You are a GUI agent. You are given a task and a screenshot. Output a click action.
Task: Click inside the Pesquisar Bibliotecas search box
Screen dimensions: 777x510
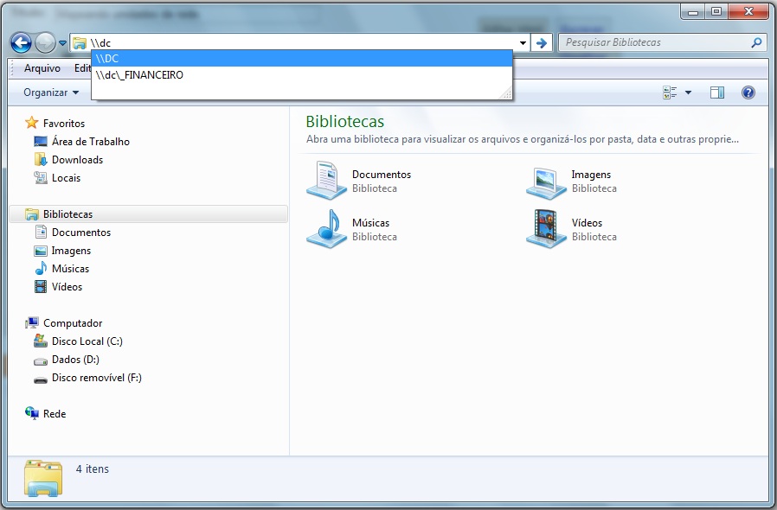[658, 41]
